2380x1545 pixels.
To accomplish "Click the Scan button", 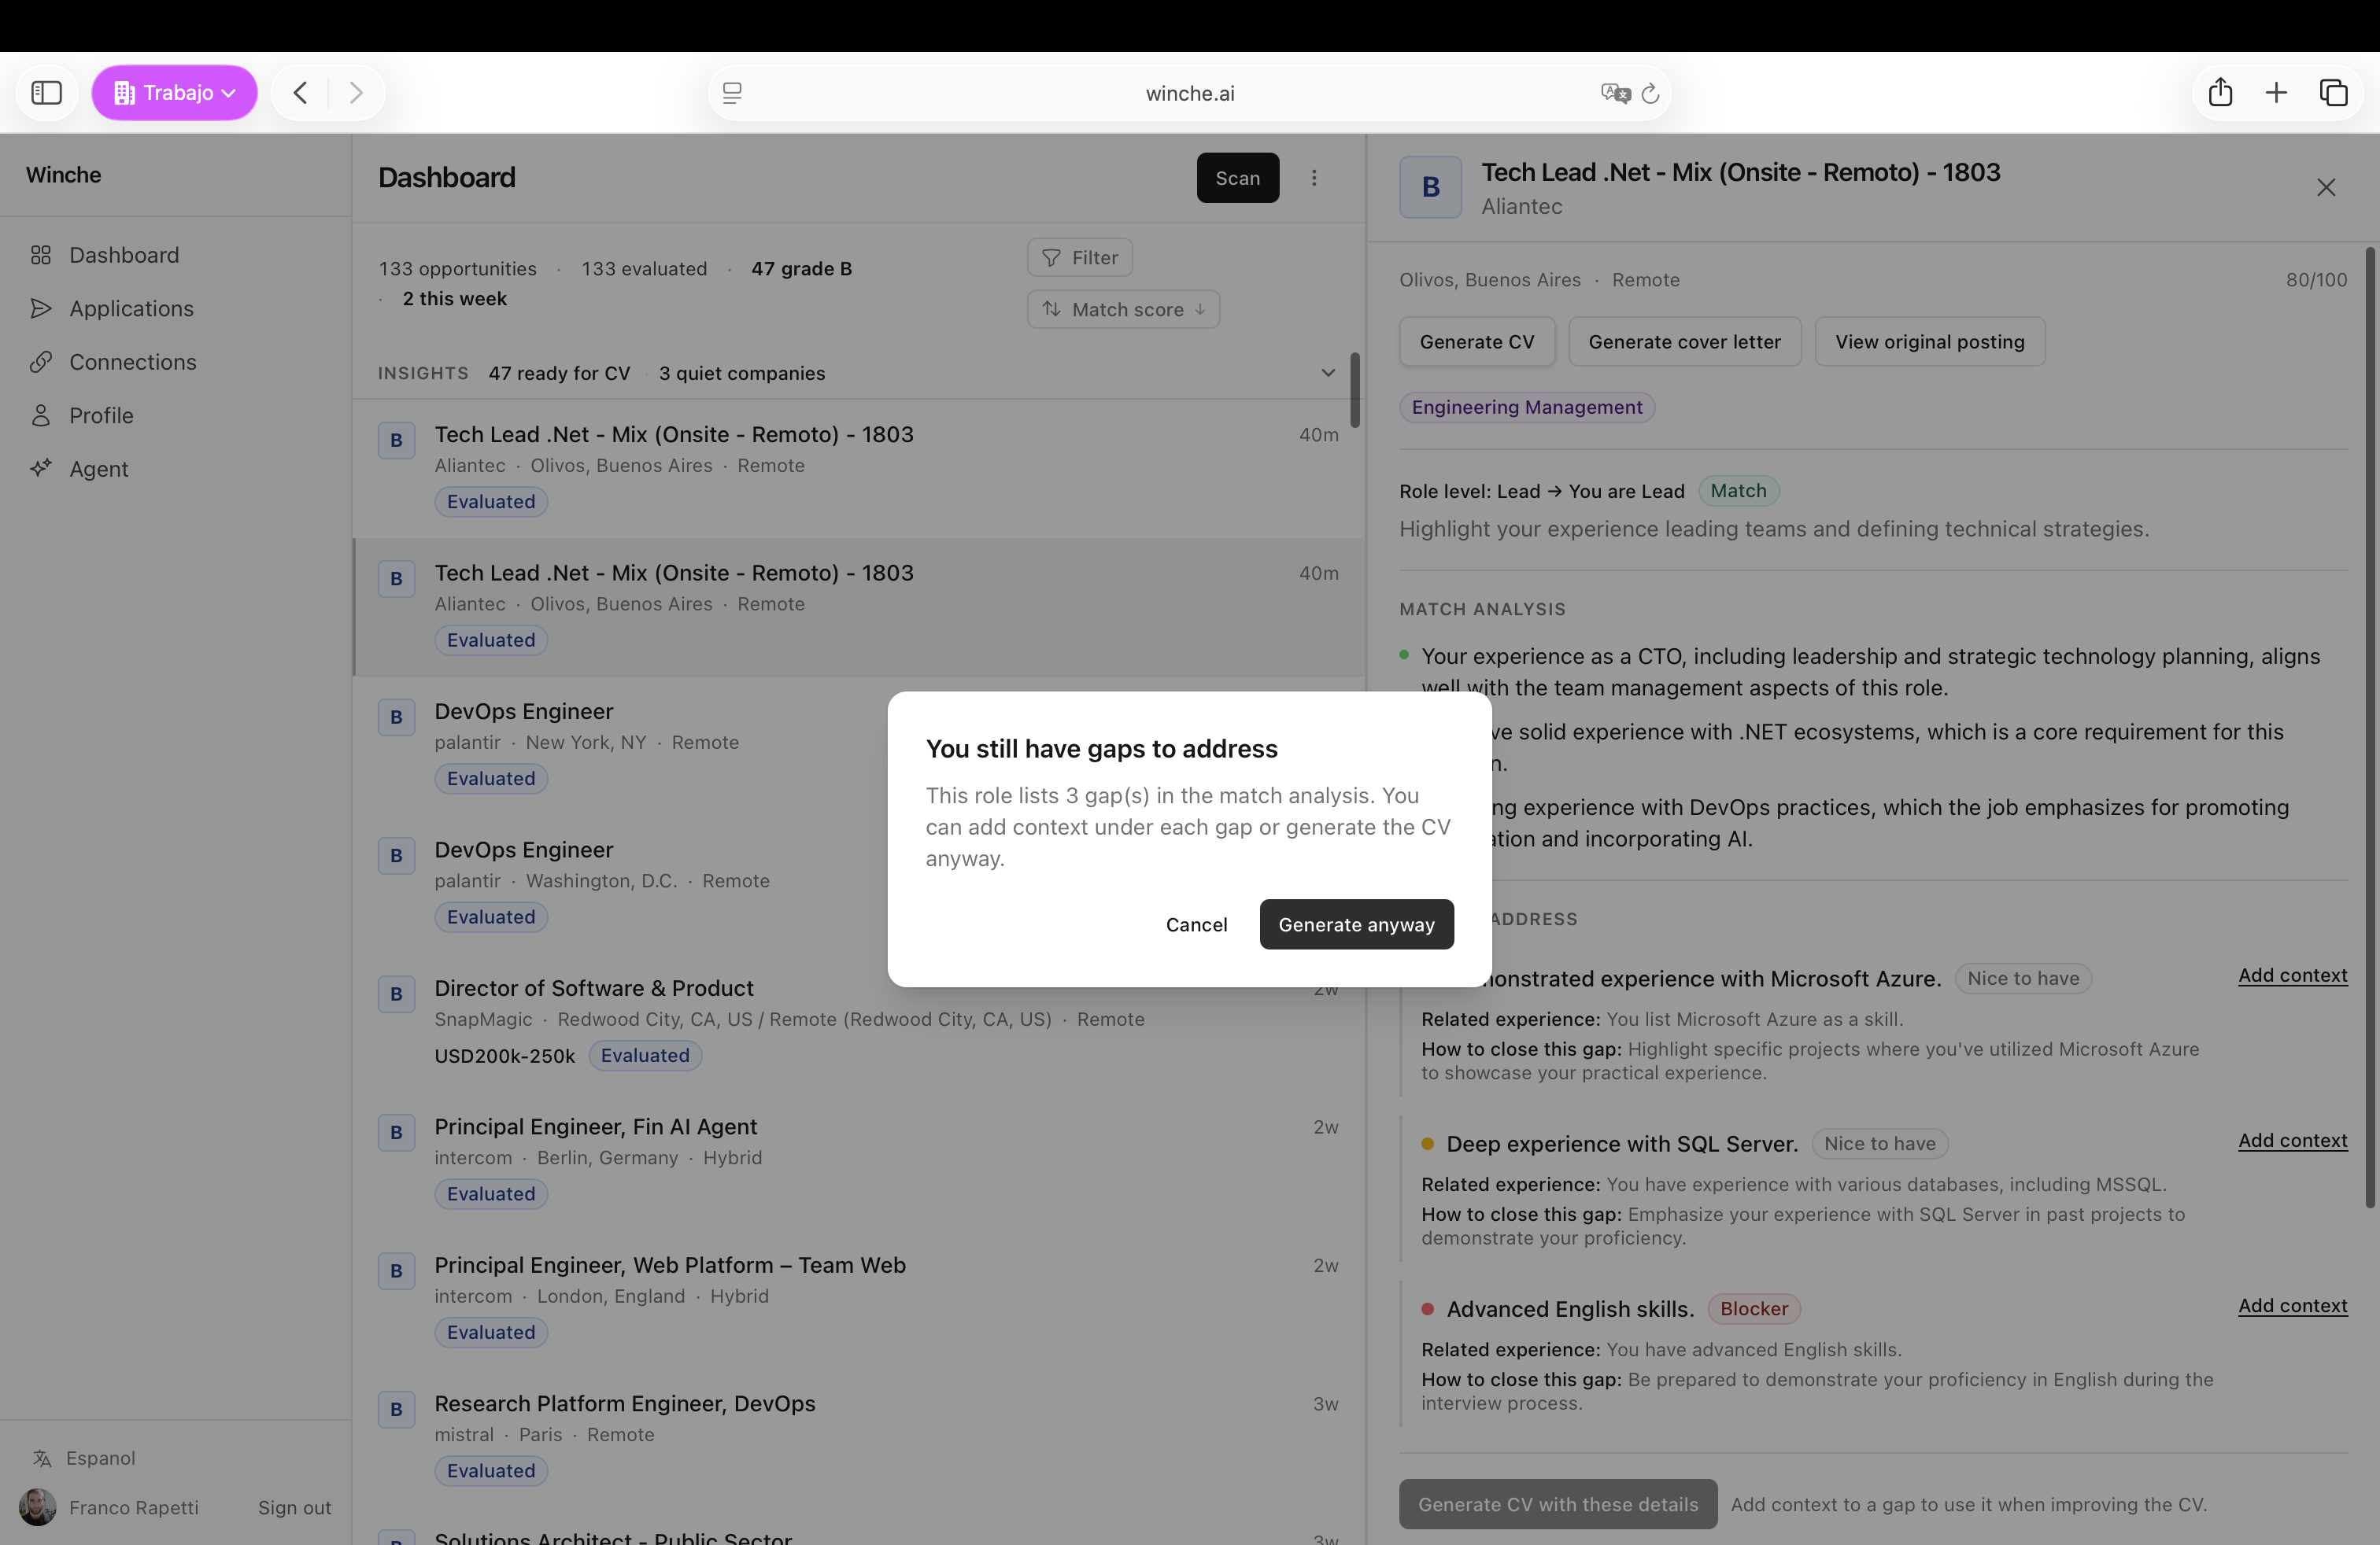I will (1238, 178).
